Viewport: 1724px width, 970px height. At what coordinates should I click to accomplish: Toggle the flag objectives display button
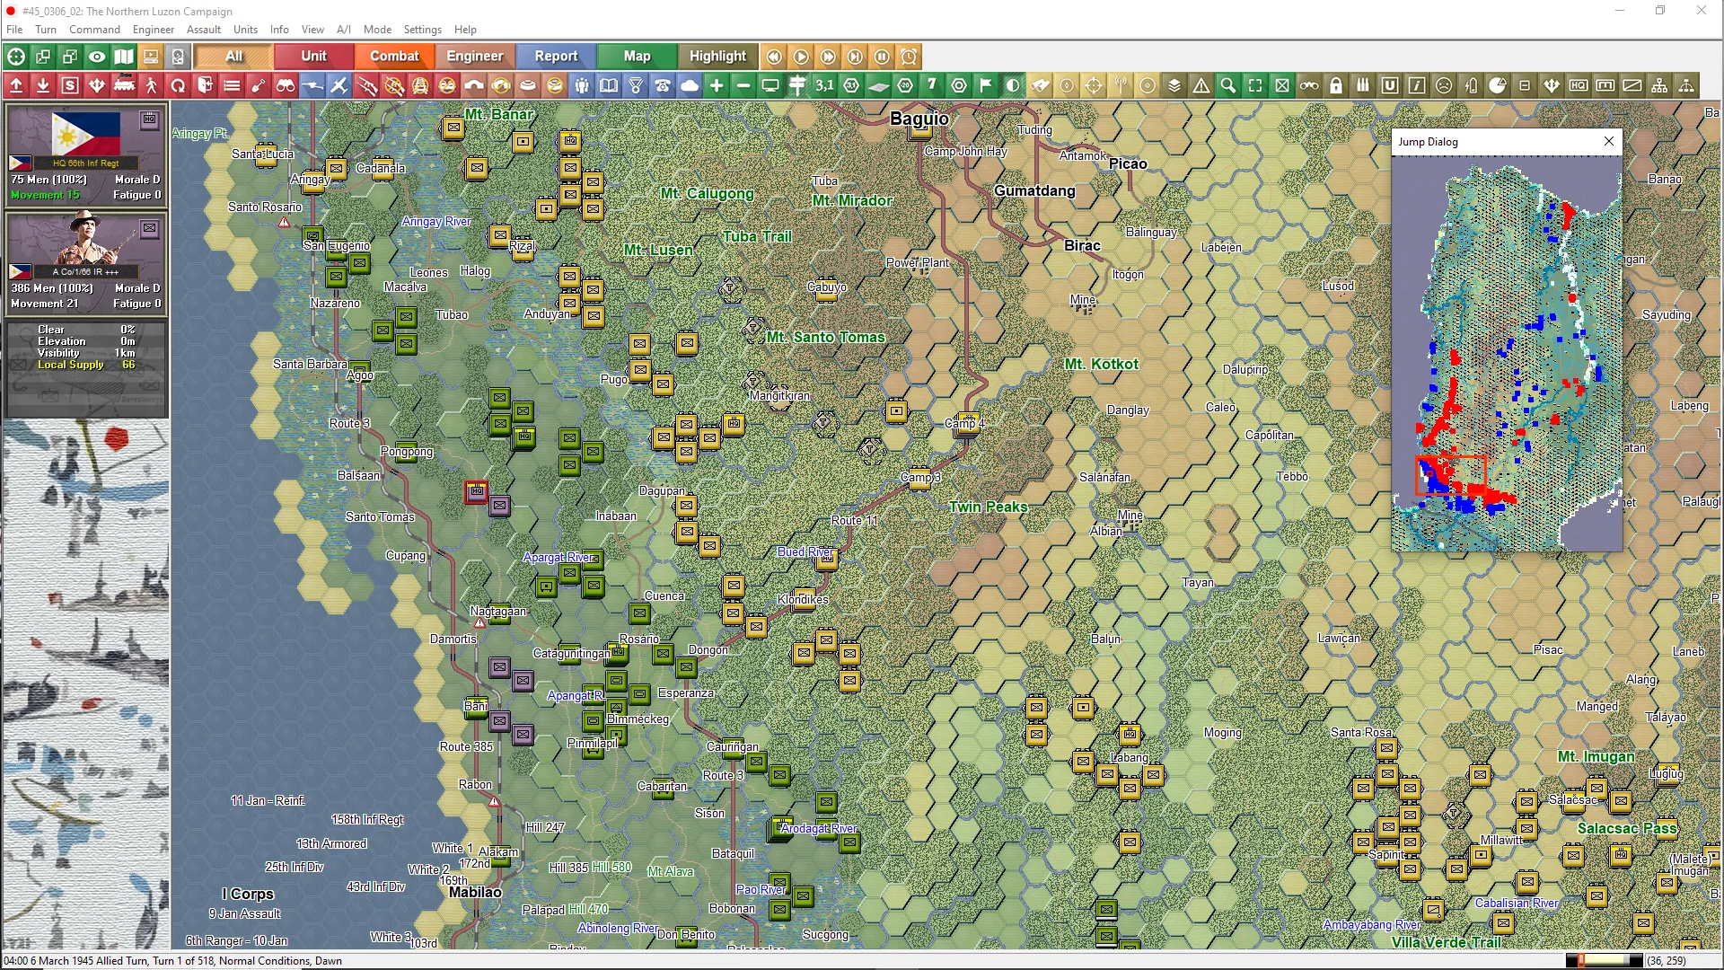pos(986,86)
